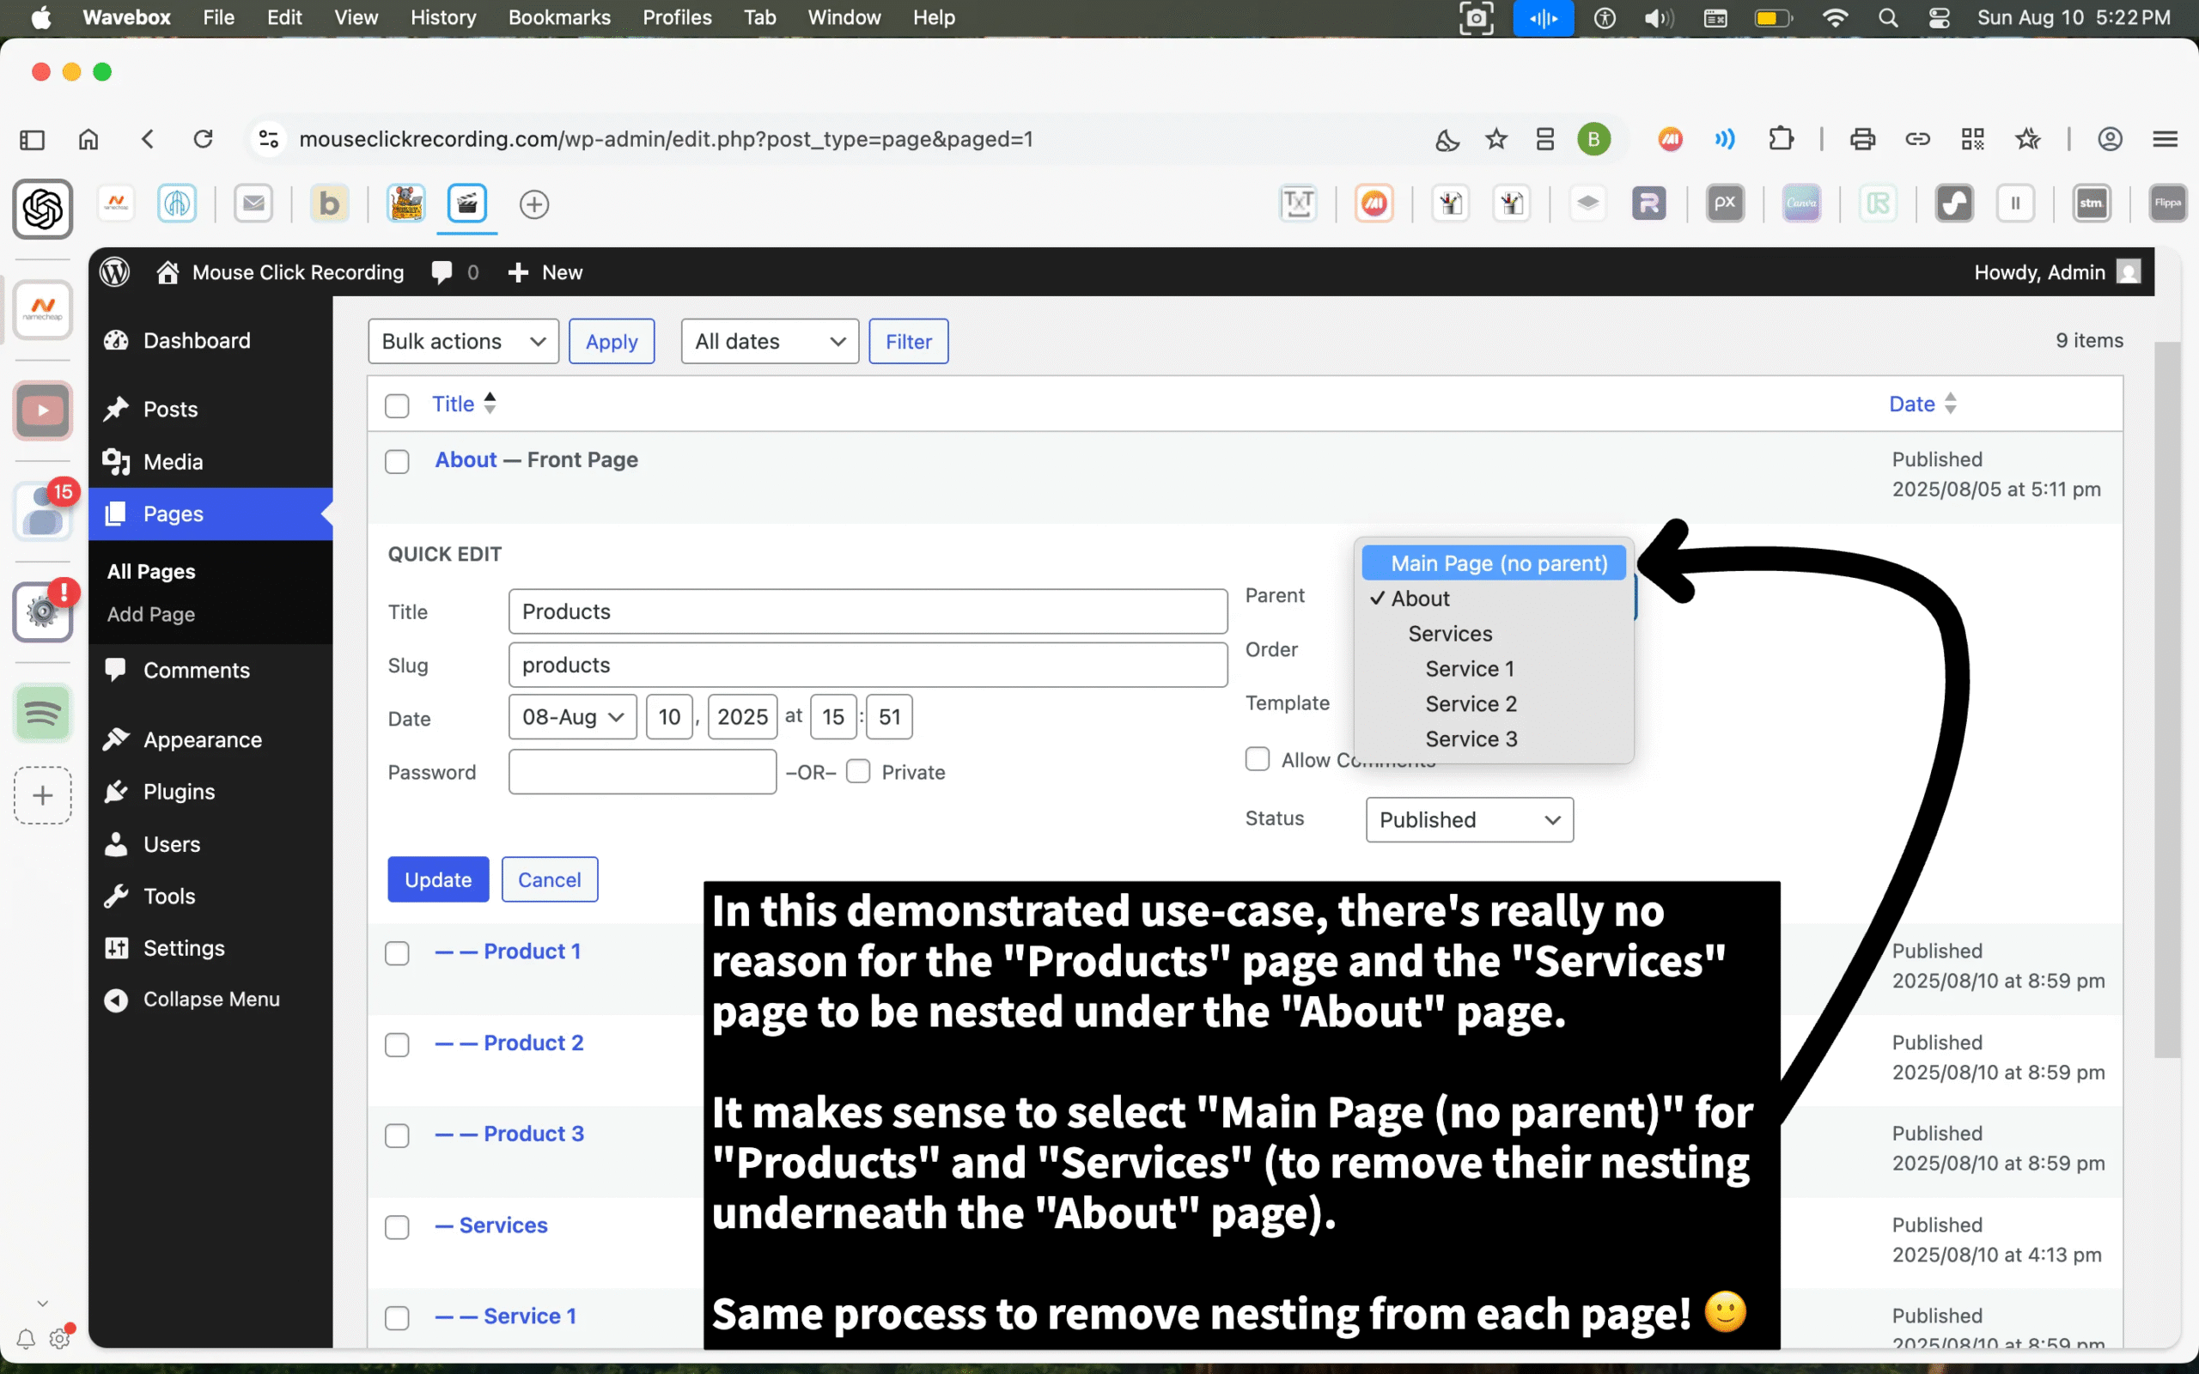2199x1374 pixels.
Task: Click into the Slug input field
Action: pyautogui.click(x=867, y=666)
